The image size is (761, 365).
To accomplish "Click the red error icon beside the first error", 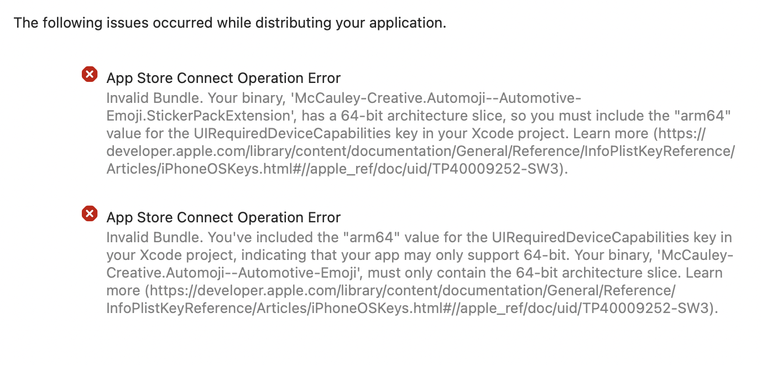I will 90,74.
